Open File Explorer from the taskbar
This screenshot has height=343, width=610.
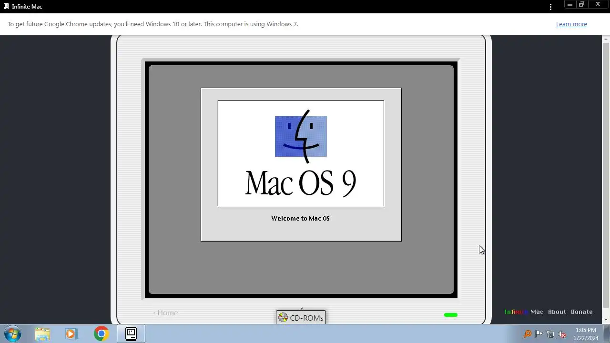(x=42, y=333)
